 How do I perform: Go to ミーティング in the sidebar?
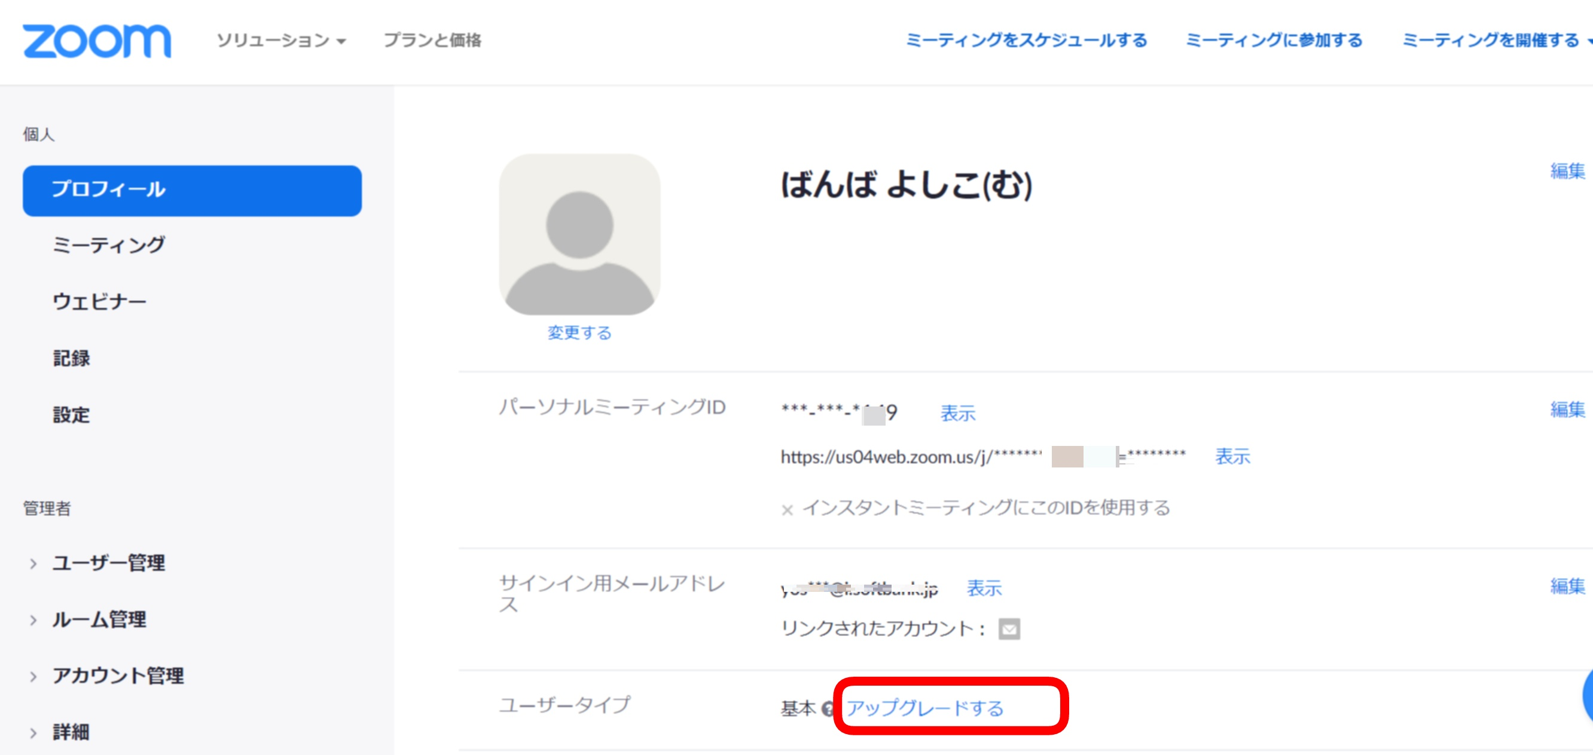pos(108,246)
